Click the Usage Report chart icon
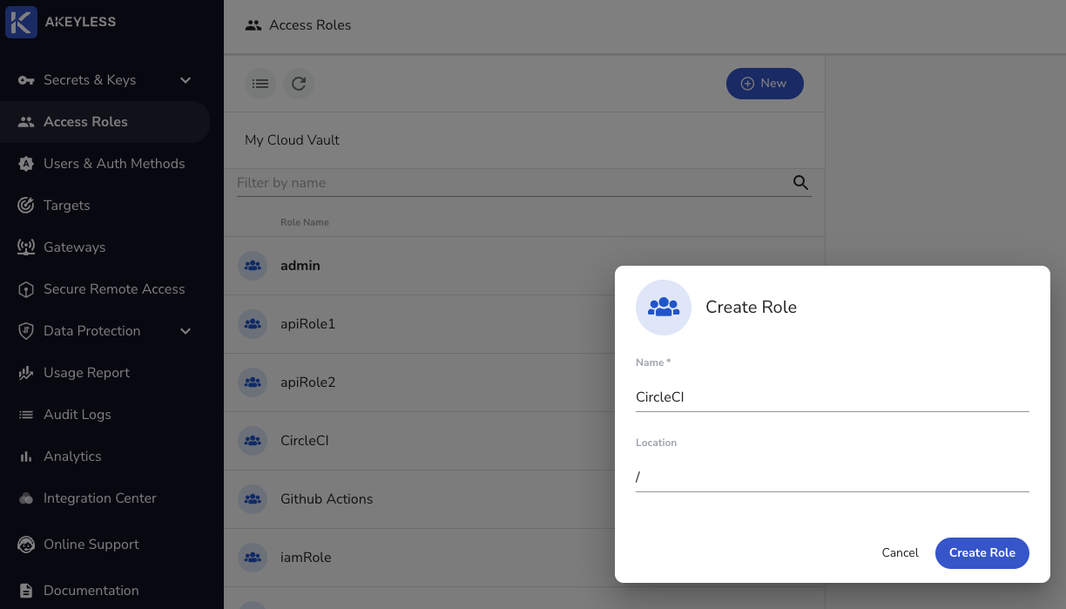The image size is (1066, 609). [26, 373]
